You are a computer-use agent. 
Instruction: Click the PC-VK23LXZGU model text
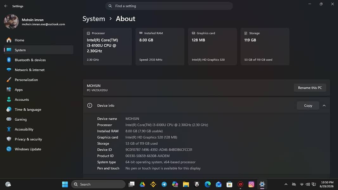(x=97, y=90)
